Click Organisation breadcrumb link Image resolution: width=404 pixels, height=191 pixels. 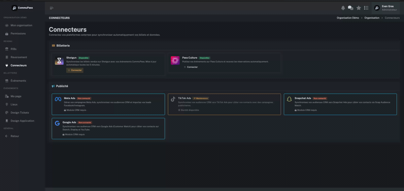pos(372,18)
